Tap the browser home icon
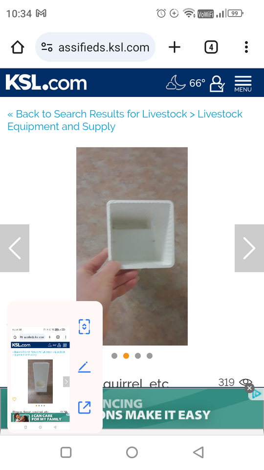 (18, 47)
